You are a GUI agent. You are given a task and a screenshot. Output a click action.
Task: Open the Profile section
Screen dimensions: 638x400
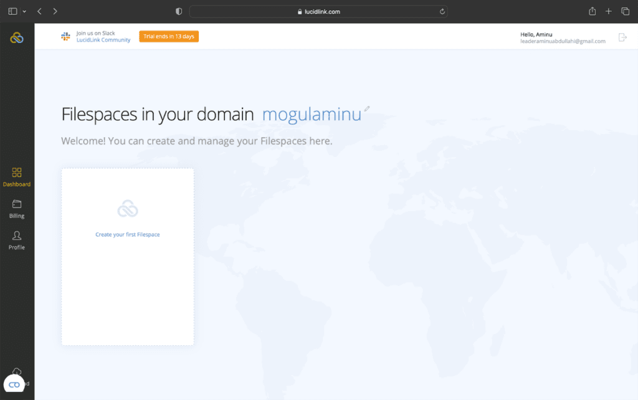(17, 240)
